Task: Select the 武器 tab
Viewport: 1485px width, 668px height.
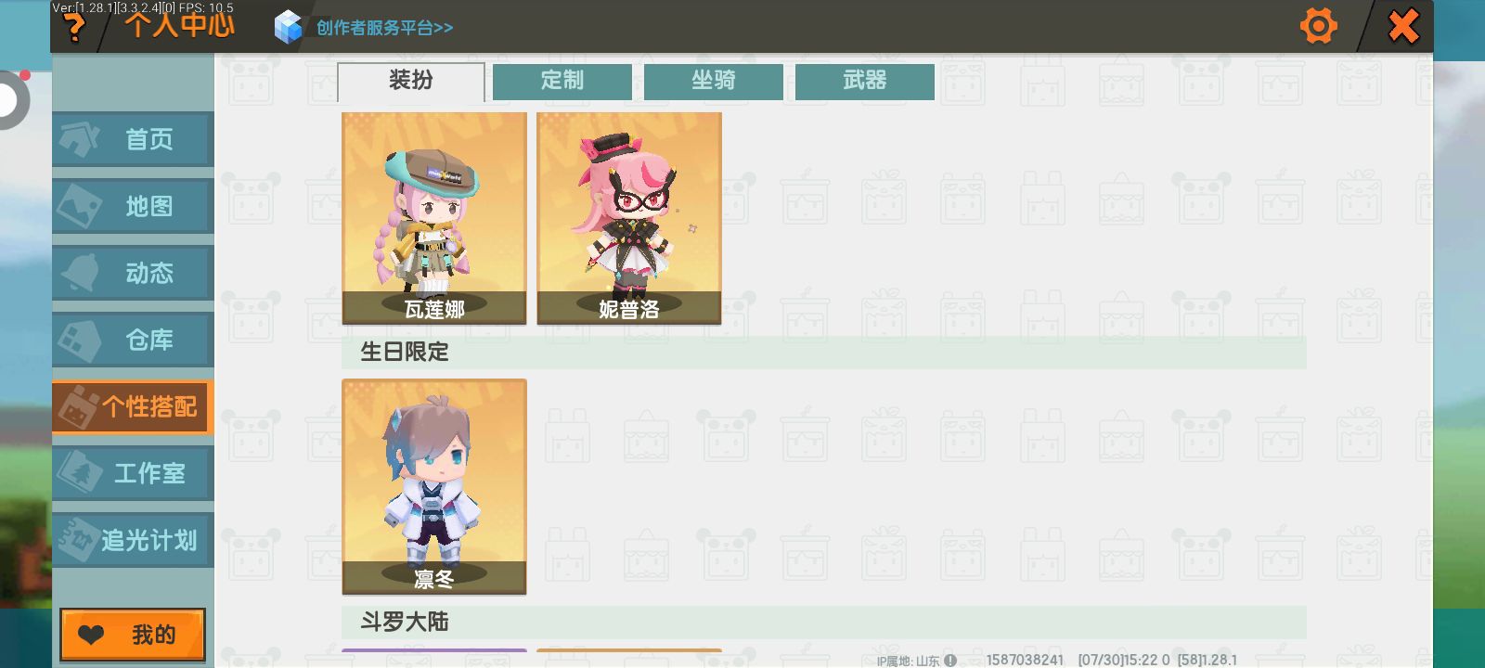Action: 865,82
